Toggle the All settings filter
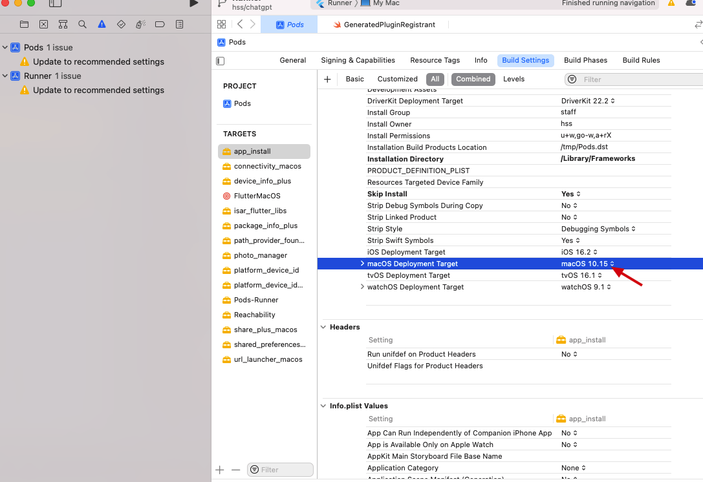The height and width of the screenshot is (482, 703). click(435, 79)
